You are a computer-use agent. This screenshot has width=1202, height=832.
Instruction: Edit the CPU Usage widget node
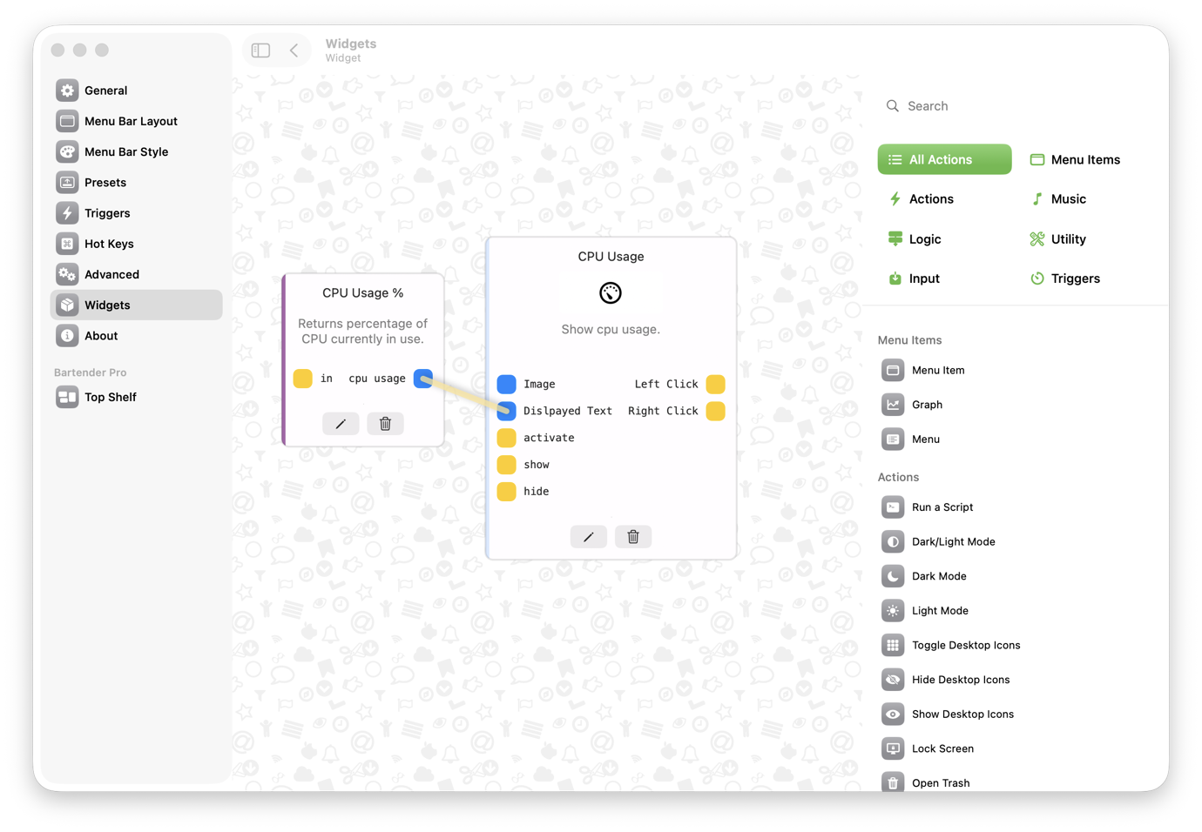point(589,537)
